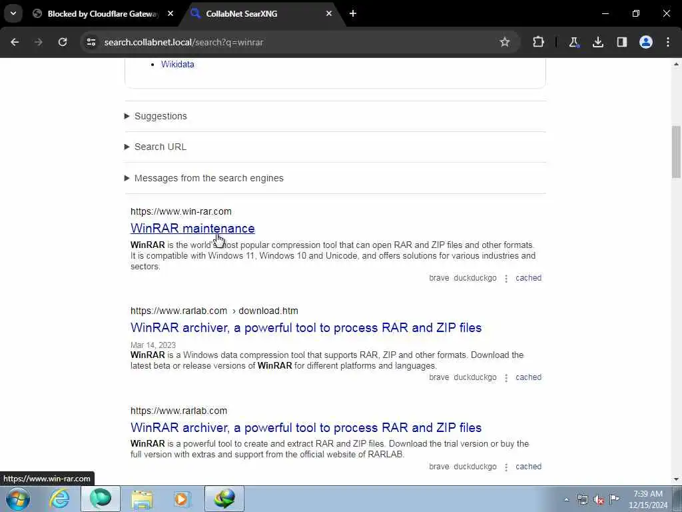Click the muted volume tray icon
Screen dimensions: 682x512
click(599, 499)
